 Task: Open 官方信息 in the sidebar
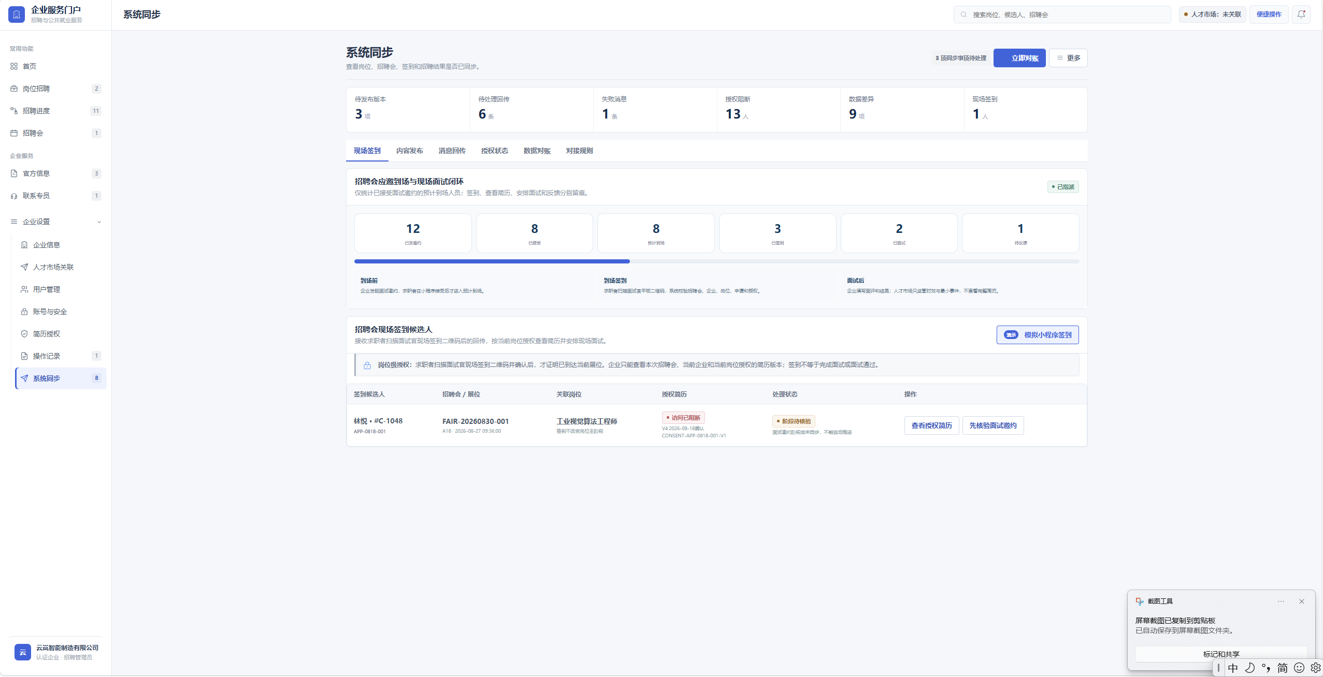(x=55, y=173)
